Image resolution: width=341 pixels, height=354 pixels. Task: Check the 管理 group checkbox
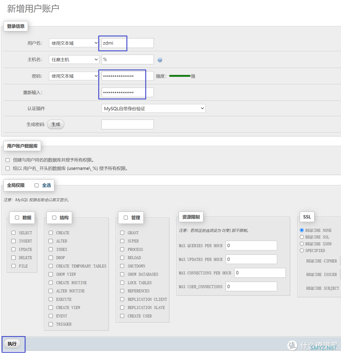pyautogui.click(x=126, y=218)
